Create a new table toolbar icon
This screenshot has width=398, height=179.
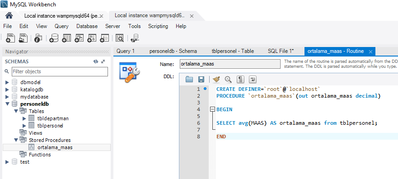point(66,38)
